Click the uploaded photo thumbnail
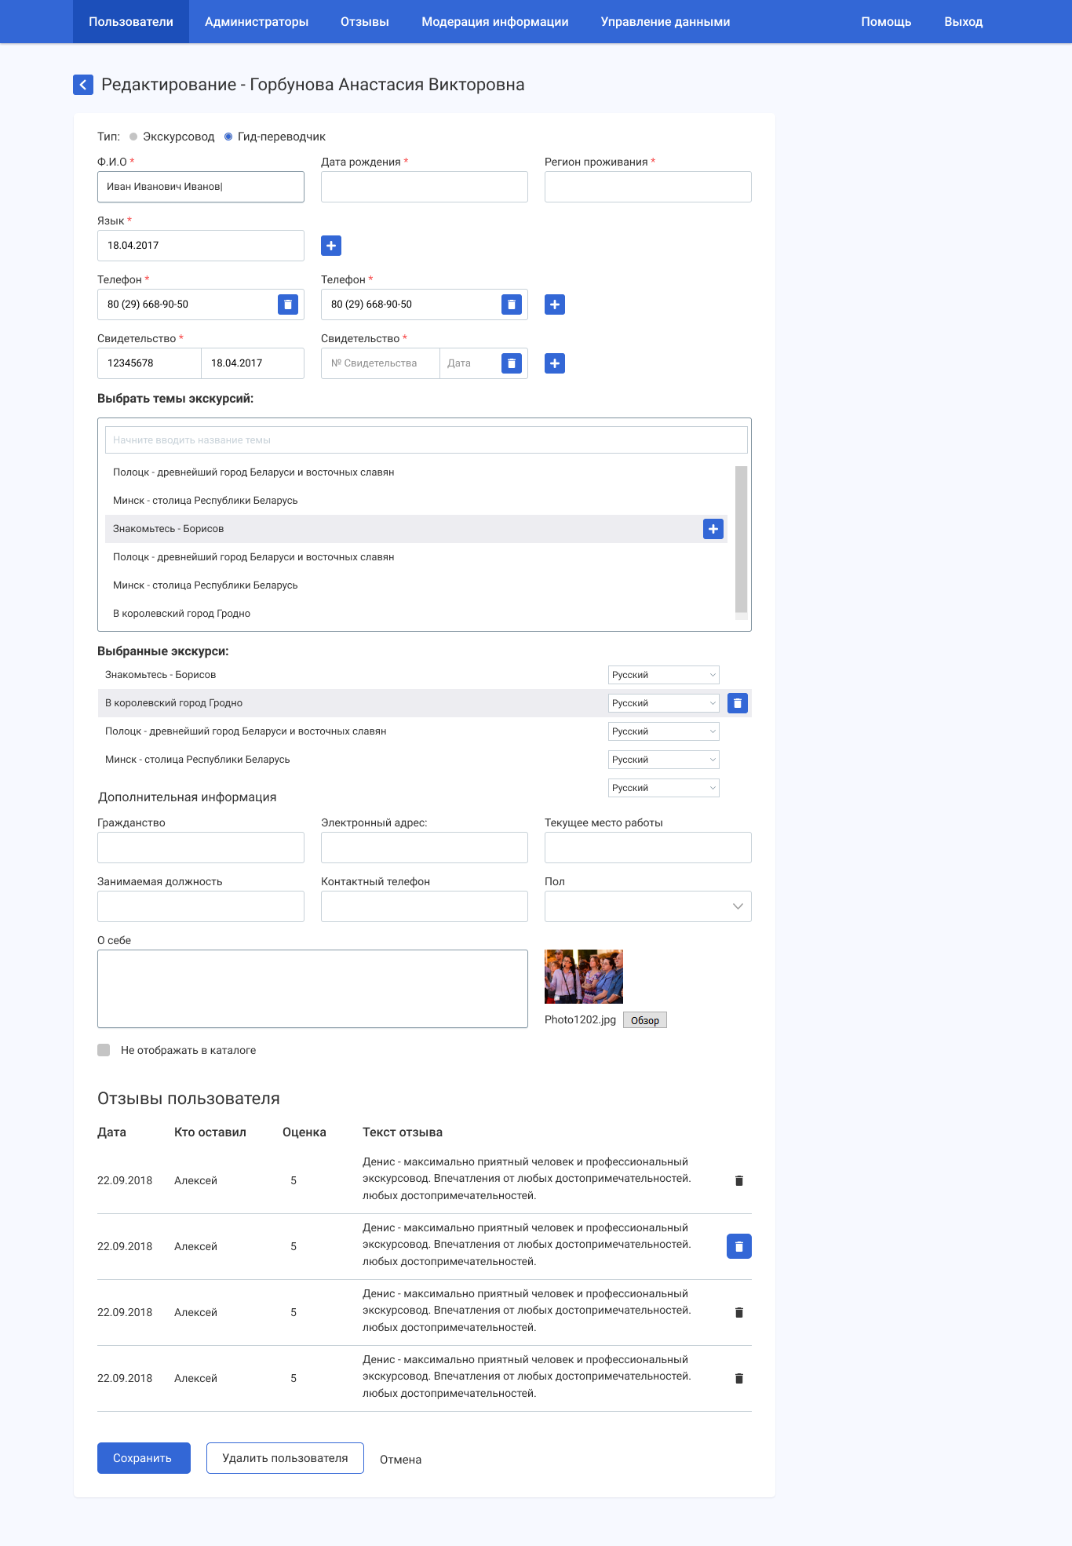Screen dimensions: 1072x1546 click(x=584, y=976)
